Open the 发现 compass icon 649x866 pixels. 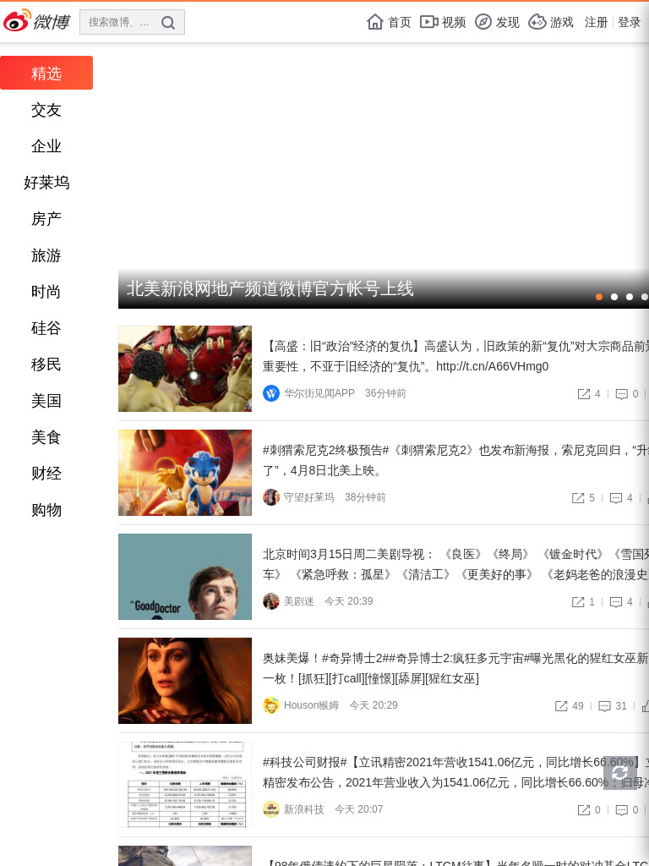coord(483,21)
